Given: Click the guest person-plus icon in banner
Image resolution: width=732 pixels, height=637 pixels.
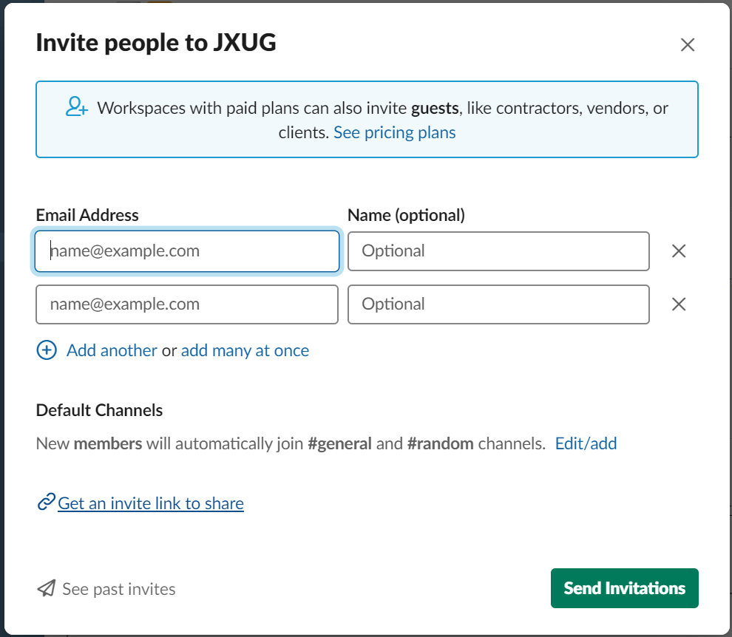Looking at the screenshot, I should click(x=77, y=106).
